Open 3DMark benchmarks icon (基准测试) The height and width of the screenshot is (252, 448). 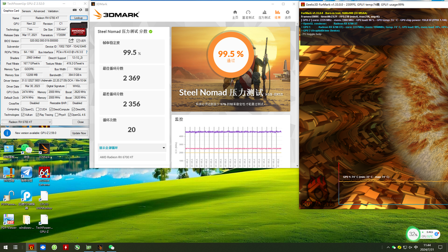pos(248,14)
